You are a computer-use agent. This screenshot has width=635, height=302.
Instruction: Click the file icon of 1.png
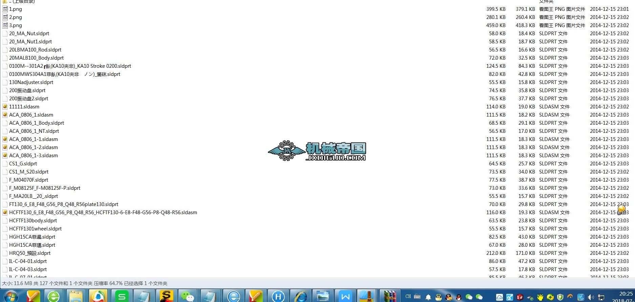point(5,9)
